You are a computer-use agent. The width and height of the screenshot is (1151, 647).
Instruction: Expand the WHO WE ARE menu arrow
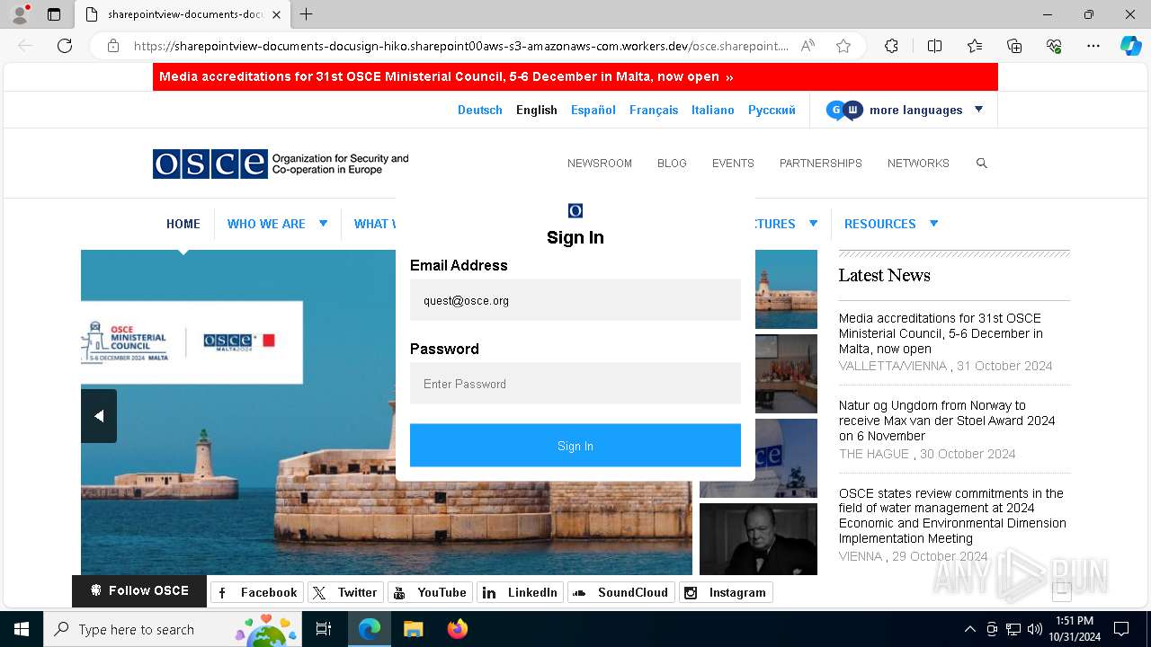click(x=323, y=223)
